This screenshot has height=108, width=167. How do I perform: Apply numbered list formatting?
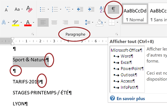point(55,9)
